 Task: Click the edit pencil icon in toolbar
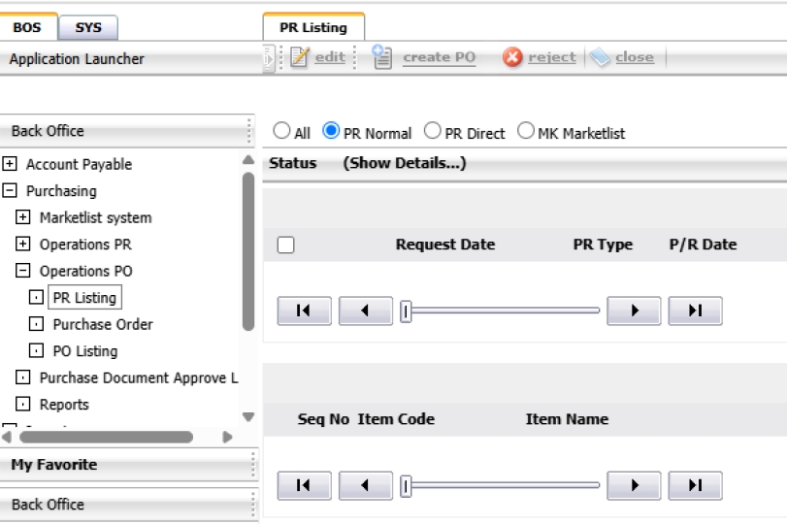pyautogui.click(x=299, y=57)
